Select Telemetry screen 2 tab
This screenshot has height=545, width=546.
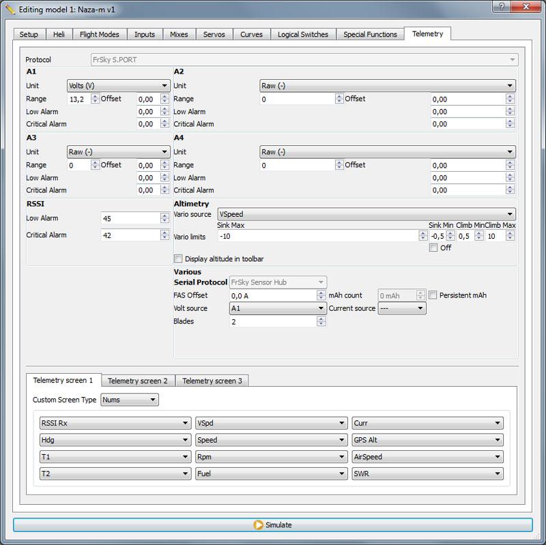[137, 381]
